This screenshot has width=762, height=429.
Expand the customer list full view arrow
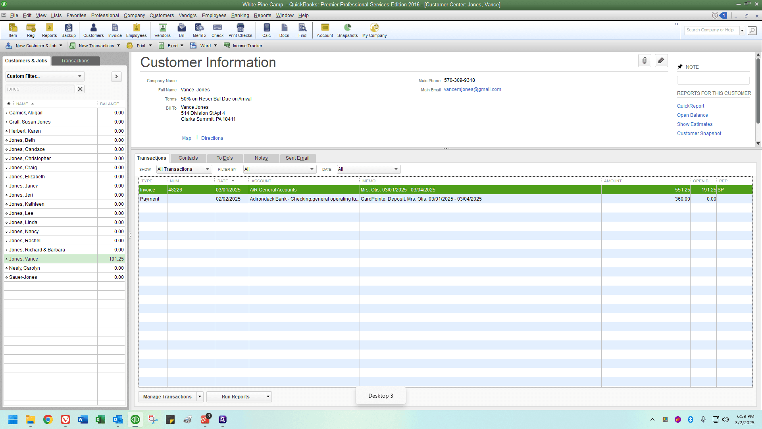(116, 76)
